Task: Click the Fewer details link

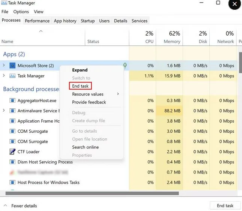Action: tap(24, 206)
